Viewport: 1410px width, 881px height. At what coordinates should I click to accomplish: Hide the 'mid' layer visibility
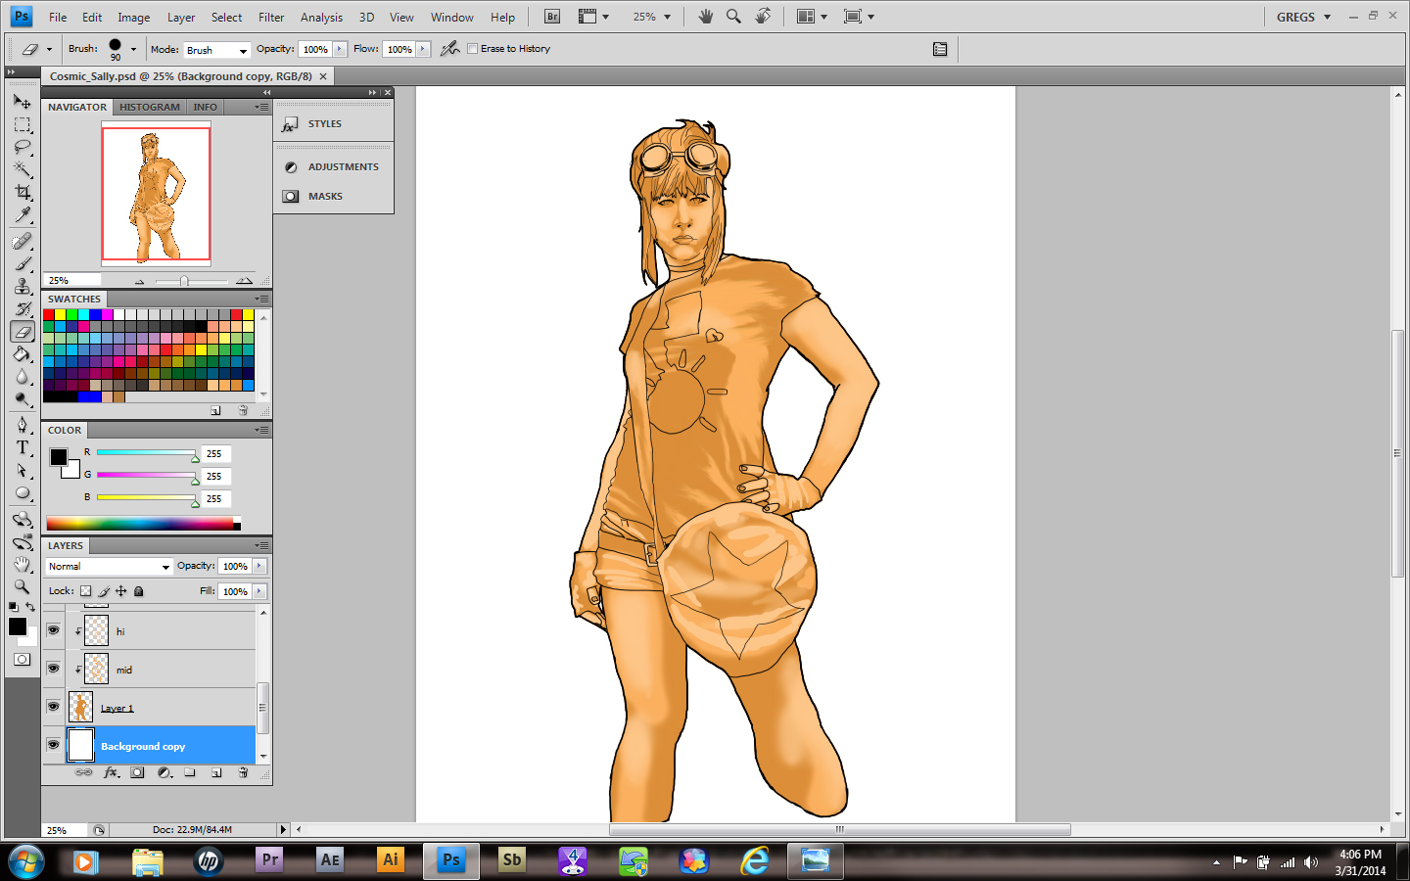pyautogui.click(x=54, y=669)
